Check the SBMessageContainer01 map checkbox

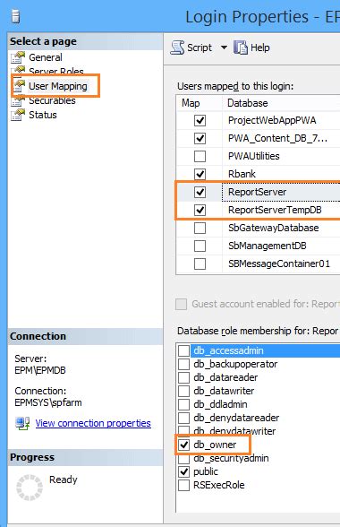200,263
